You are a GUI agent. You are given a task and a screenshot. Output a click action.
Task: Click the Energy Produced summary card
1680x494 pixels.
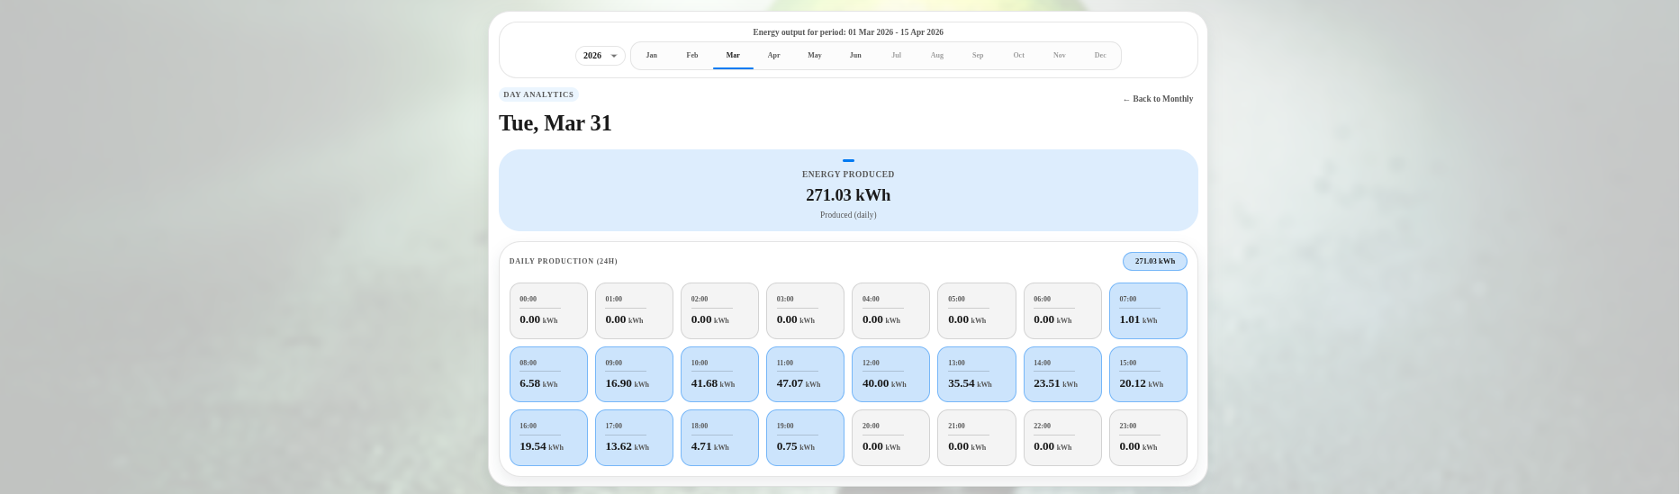(x=848, y=190)
